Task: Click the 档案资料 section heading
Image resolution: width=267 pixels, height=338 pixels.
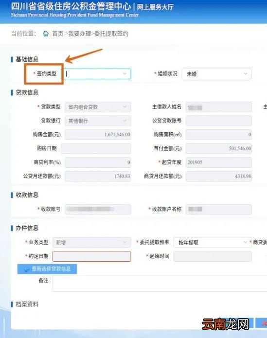Action: coord(27,304)
